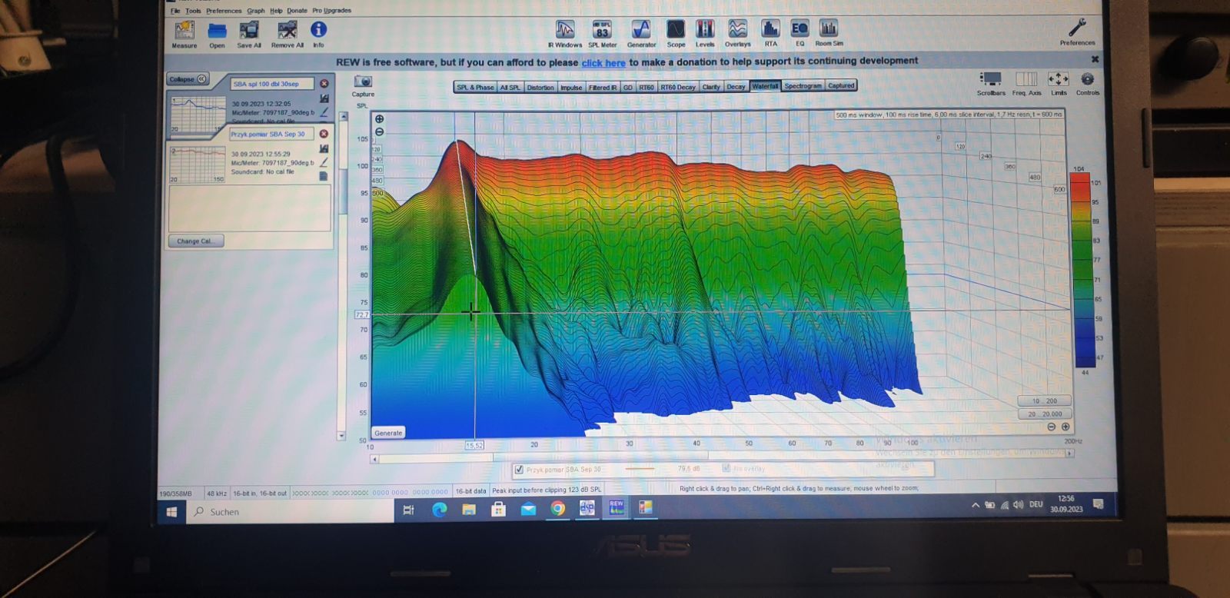Edit notes of SBA spl 100 measurement
The height and width of the screenshot is (598, 1230).
pos(324,112)
